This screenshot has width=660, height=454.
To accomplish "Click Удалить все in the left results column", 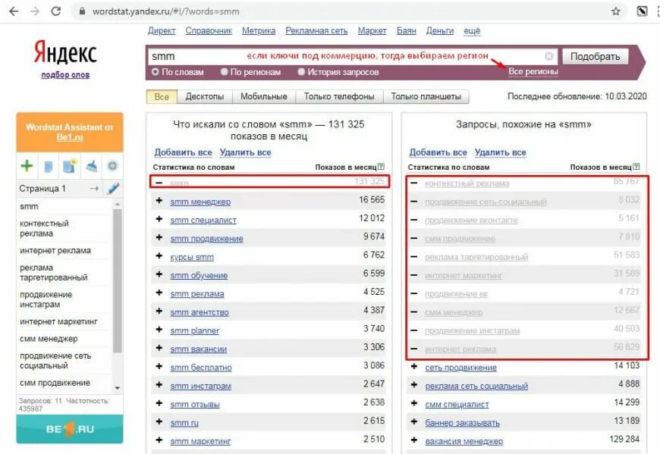I will click(245, 152).
